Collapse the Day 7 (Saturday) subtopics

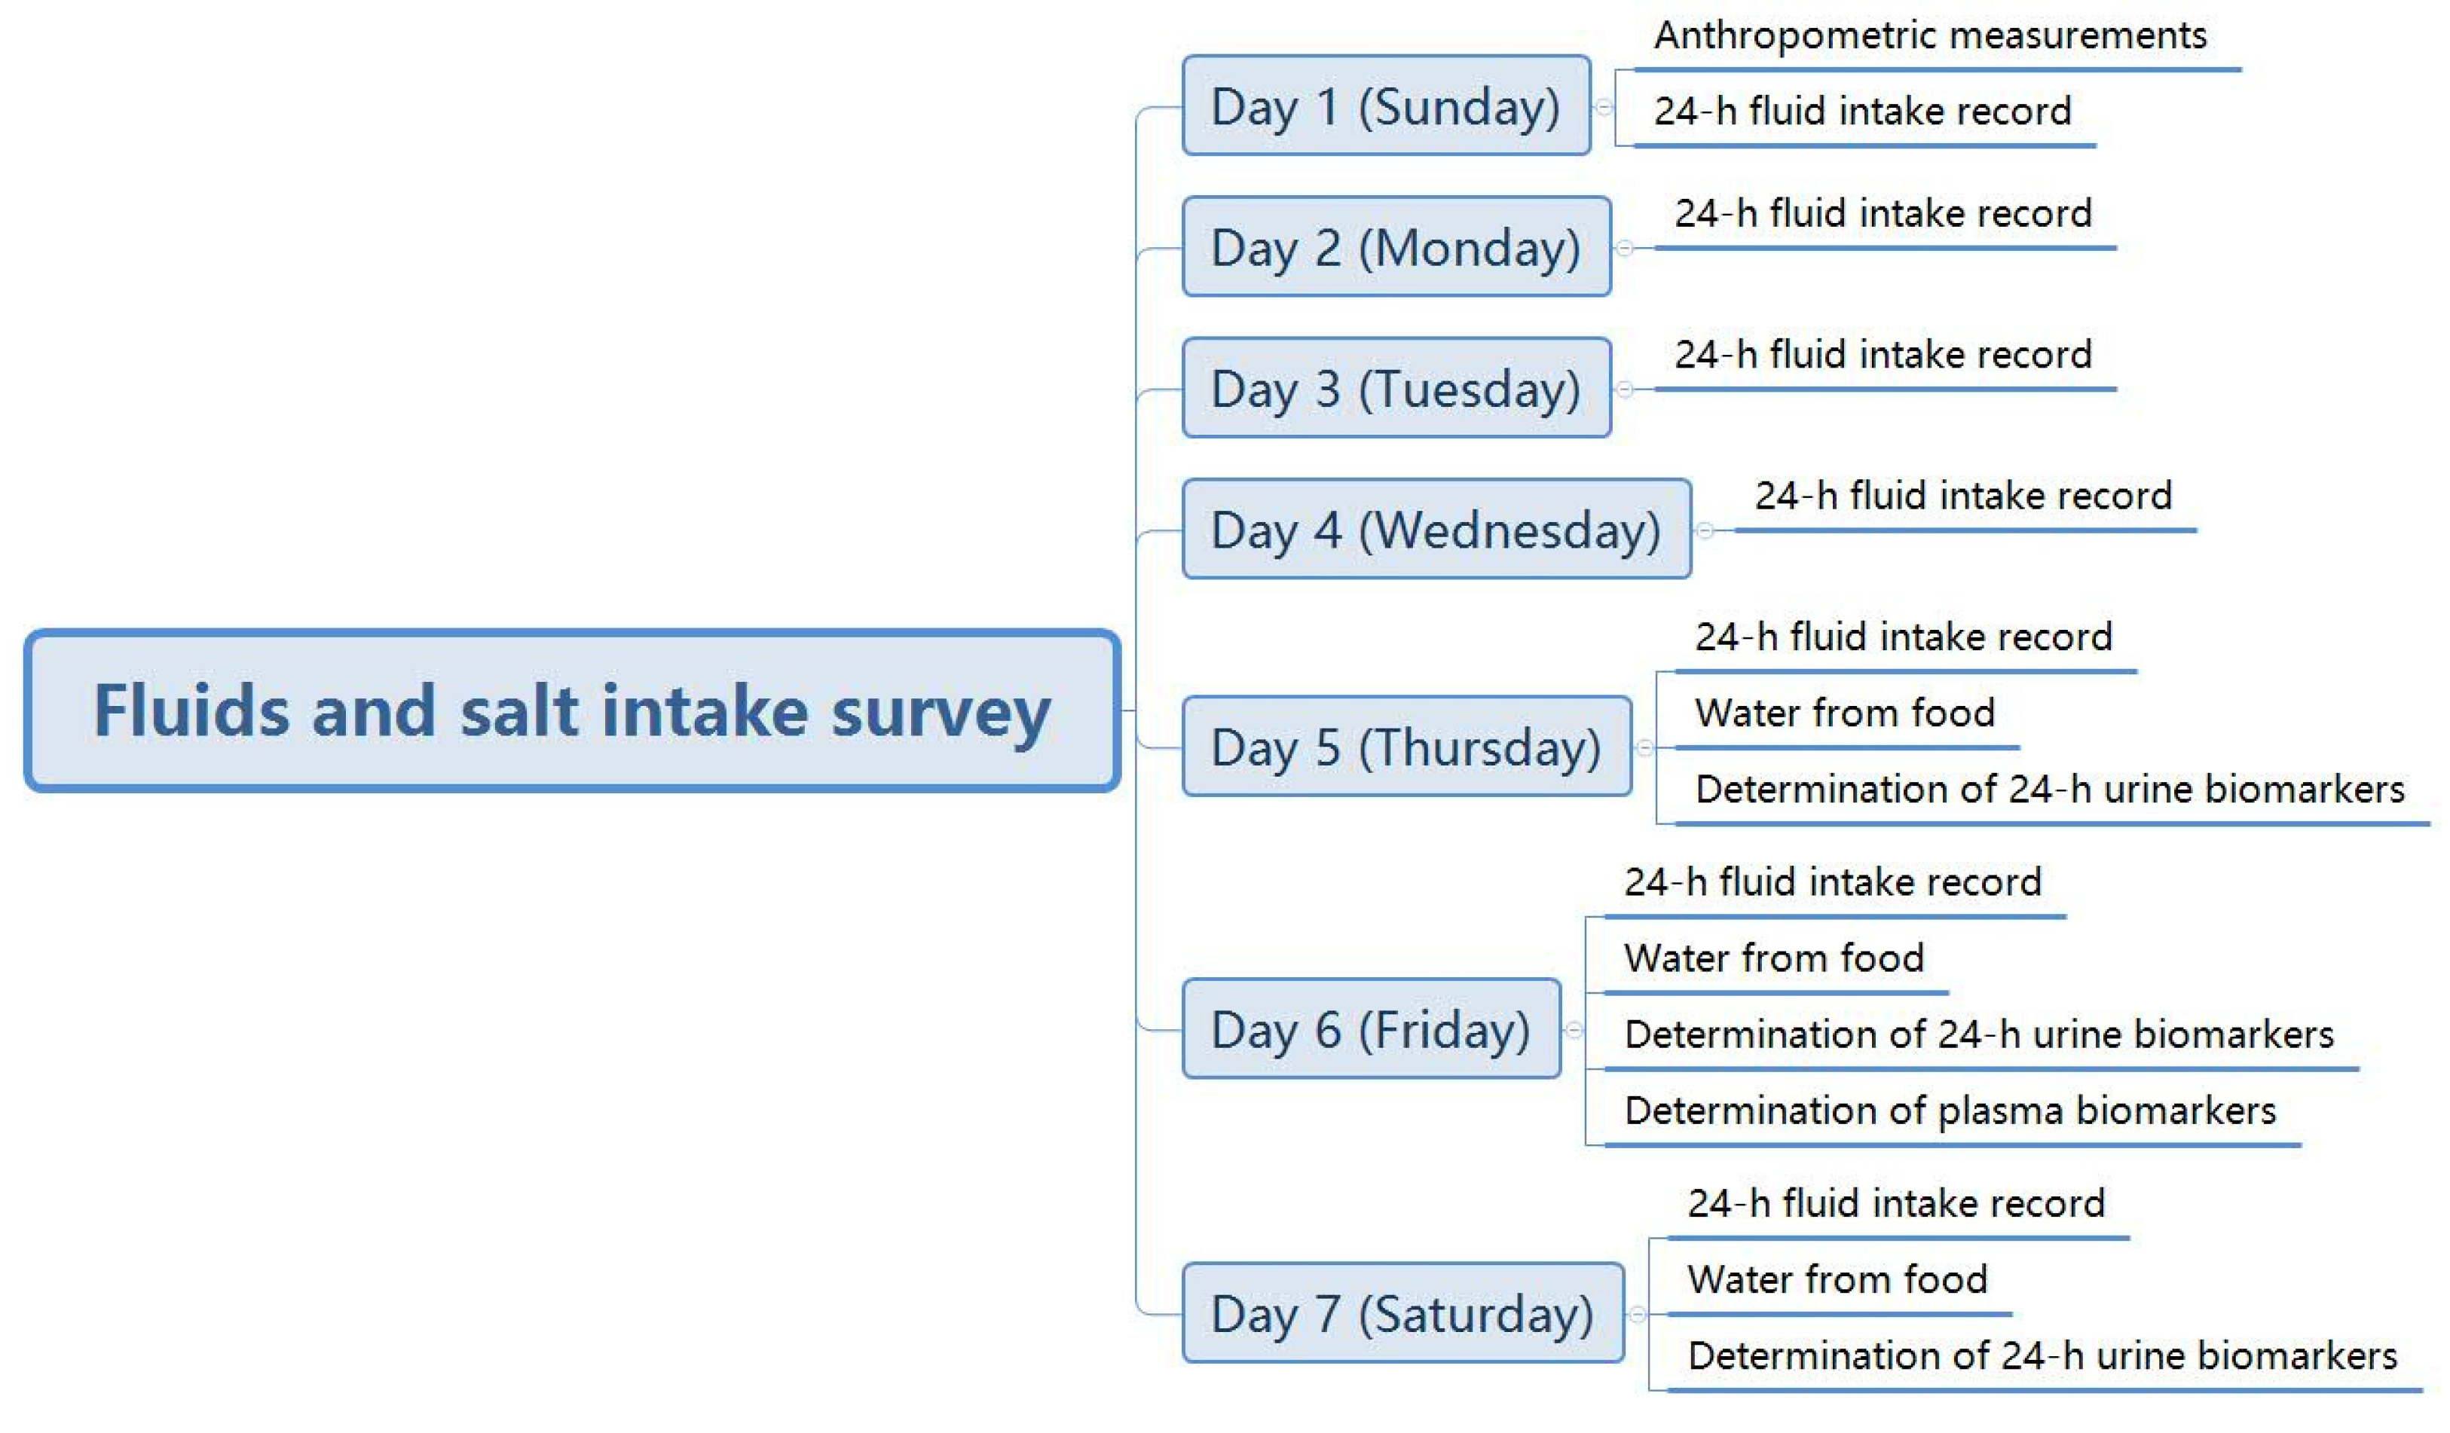(x=1637, y=1315)
